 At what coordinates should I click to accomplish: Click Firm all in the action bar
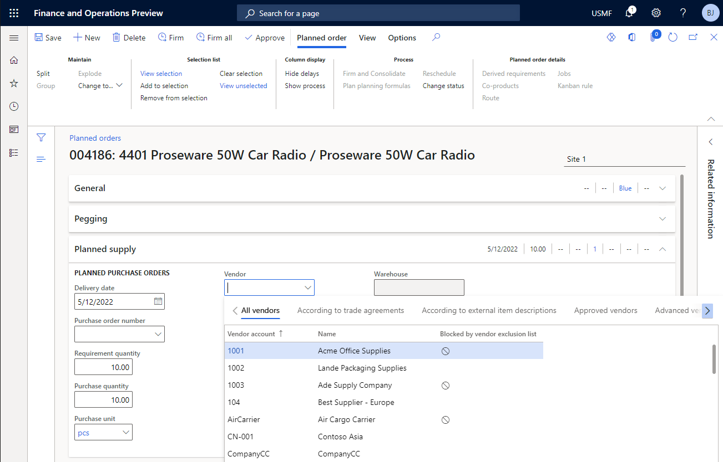(x=214, y=38)
